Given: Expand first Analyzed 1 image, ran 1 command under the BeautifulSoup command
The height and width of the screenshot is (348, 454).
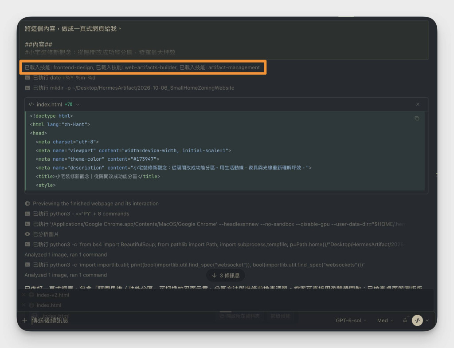Looking at the screenshot, I should pos(66,254).
